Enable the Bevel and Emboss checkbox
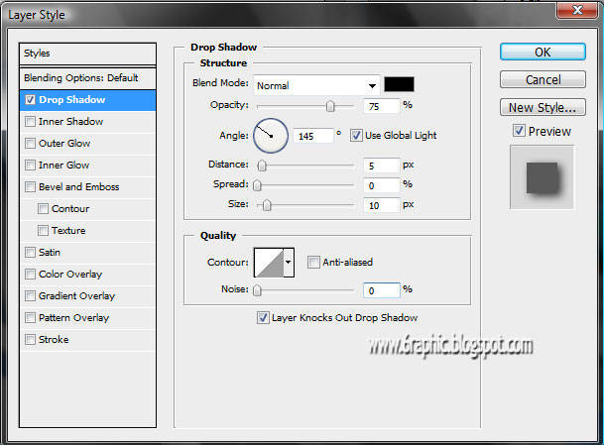 coord(30,187)
